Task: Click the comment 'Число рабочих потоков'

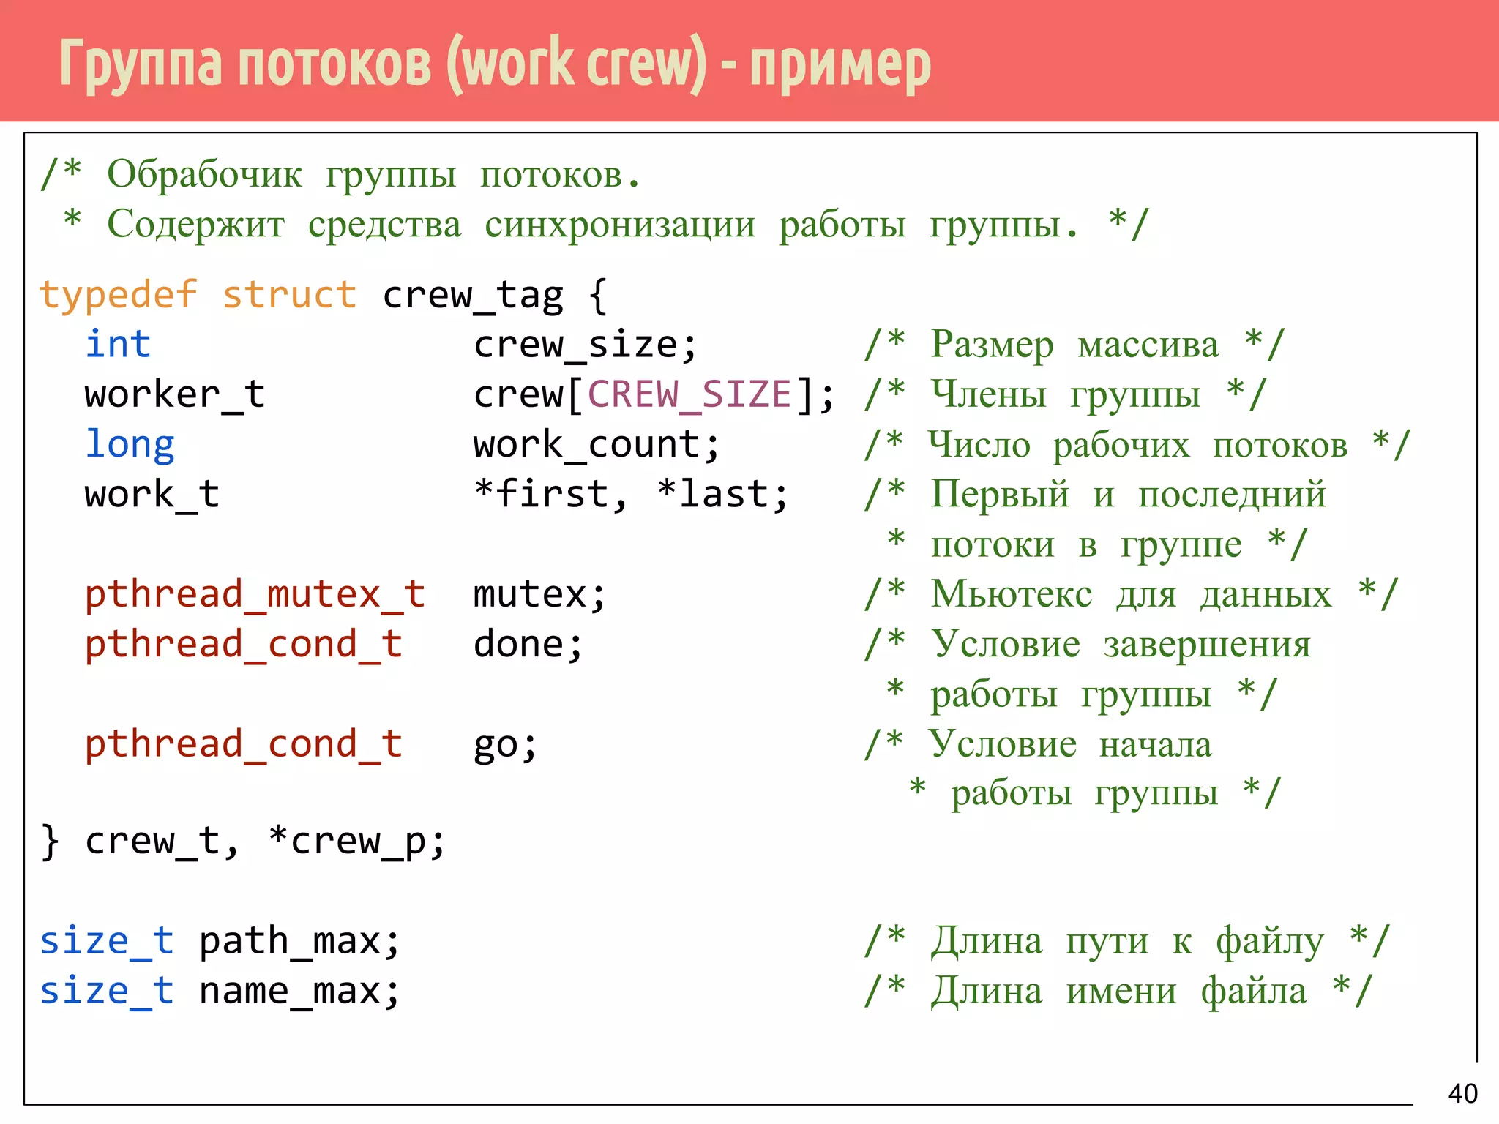Action: (1137, 445)
